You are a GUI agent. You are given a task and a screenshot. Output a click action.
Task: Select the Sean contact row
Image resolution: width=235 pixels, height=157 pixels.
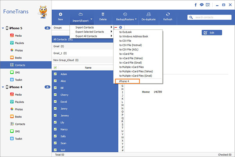pos(85,143)
